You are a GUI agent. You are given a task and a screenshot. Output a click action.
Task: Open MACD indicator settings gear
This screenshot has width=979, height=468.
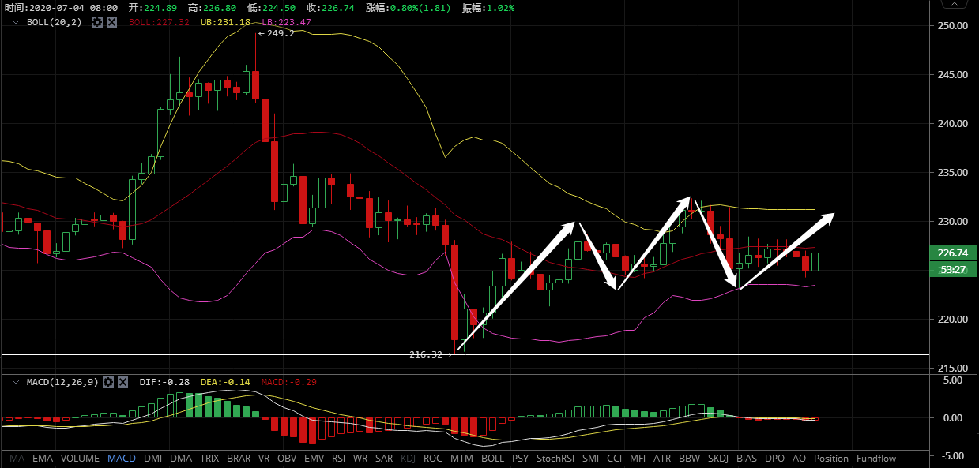(108, 382)
